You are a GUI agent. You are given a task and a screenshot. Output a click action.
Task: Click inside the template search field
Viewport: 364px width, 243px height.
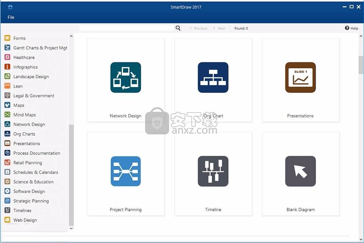click(127, 28)
